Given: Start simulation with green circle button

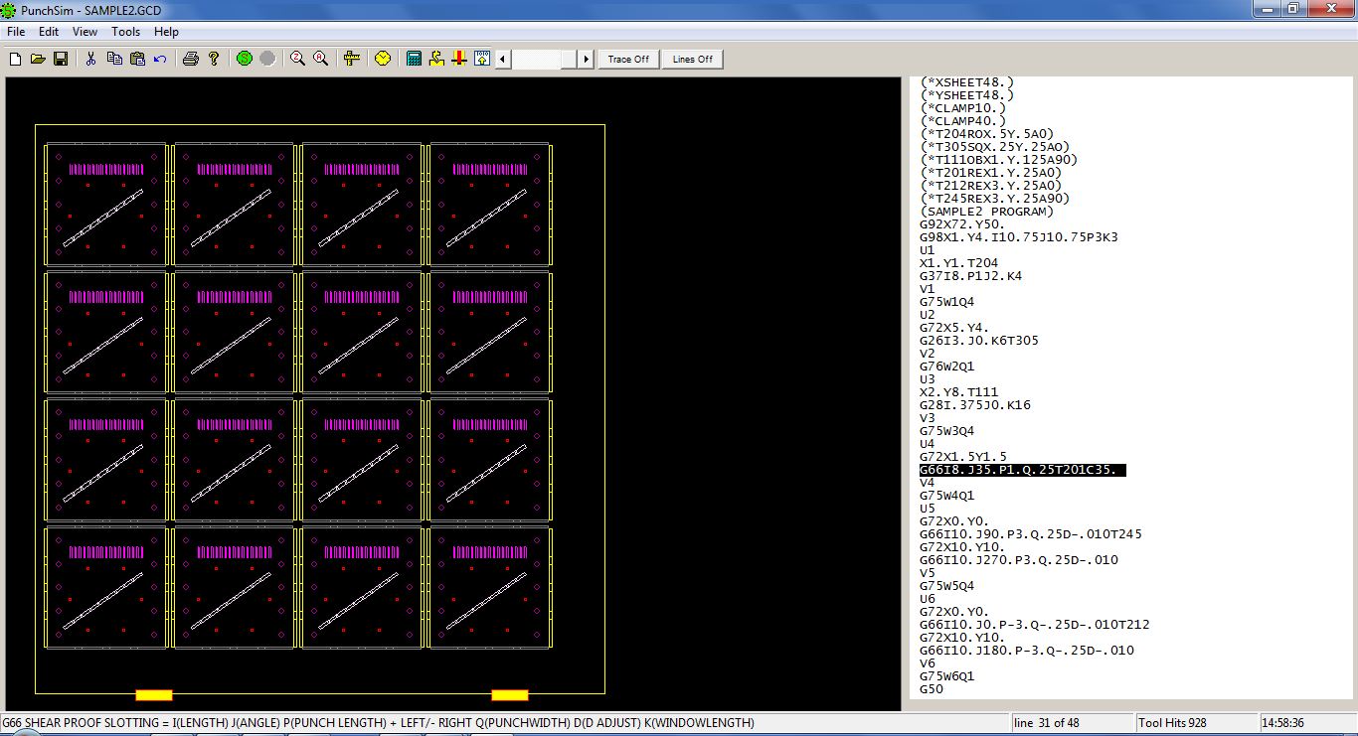Looking at the screenshot, I should point(245,60).
